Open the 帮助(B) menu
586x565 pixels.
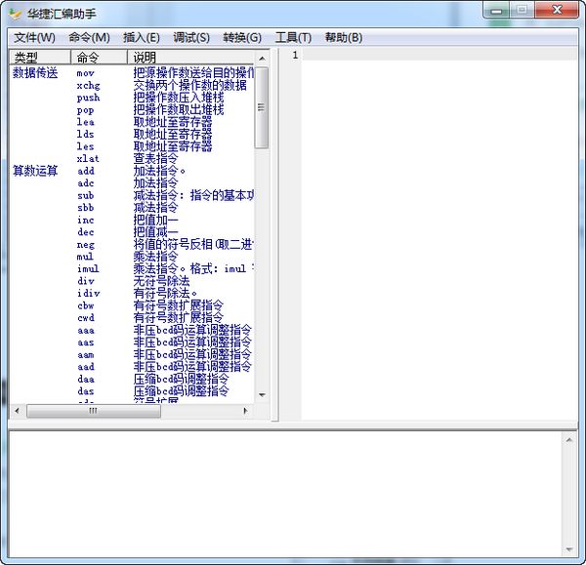(343, 37)
